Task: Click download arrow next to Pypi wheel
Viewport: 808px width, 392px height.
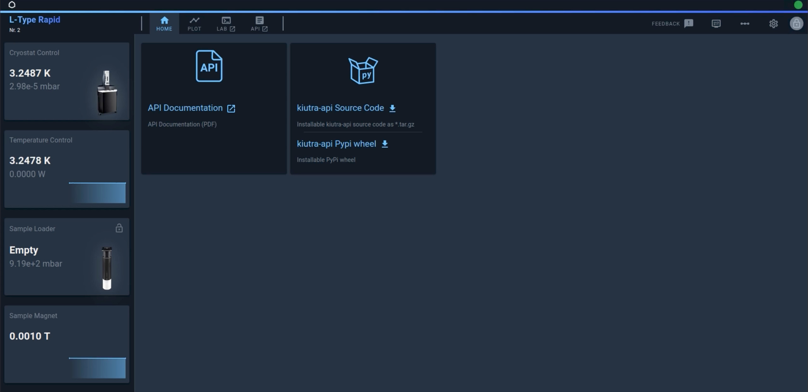Action: coord(385,144)
